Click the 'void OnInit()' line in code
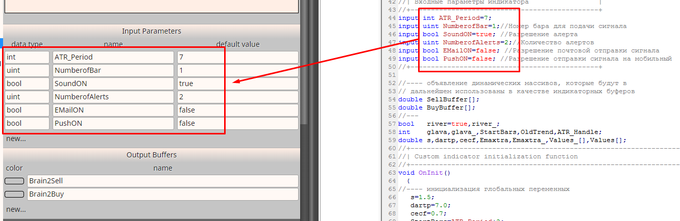This screenshot has height=221, width=680. click(425, 173)
